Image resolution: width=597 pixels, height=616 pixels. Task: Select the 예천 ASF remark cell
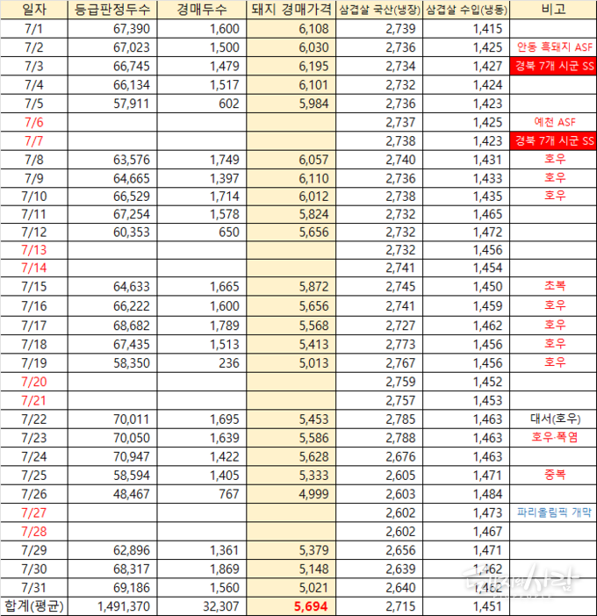click(554, 121)
